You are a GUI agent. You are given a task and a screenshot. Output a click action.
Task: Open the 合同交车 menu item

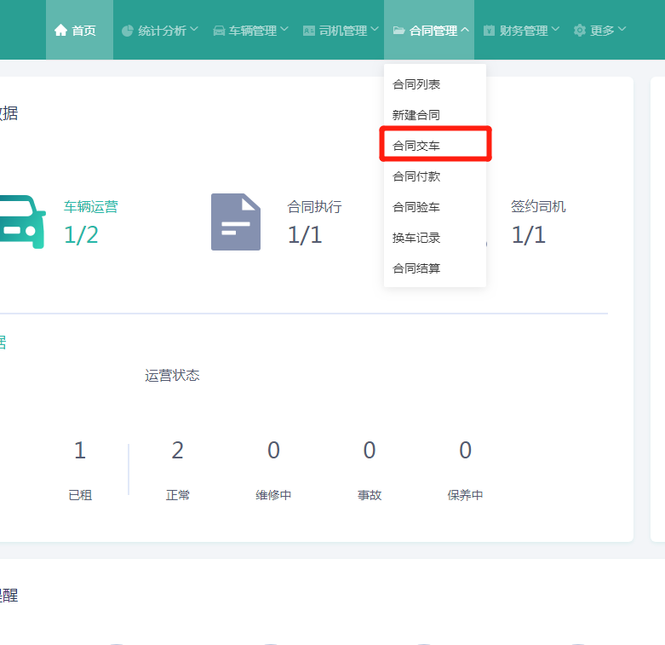point(416,146)
